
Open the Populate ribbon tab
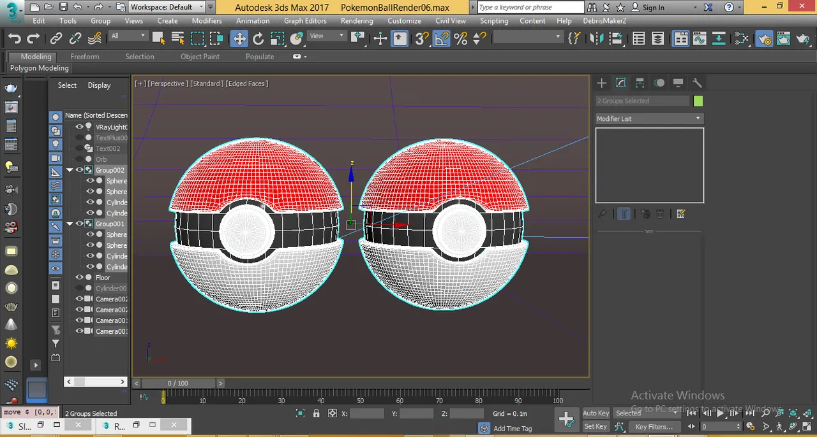click(x=260, y=57)
